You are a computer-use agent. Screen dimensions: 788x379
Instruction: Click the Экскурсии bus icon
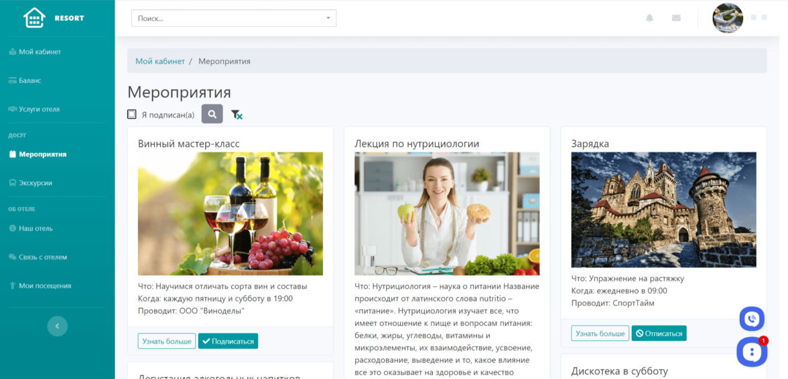click(13, 183)
